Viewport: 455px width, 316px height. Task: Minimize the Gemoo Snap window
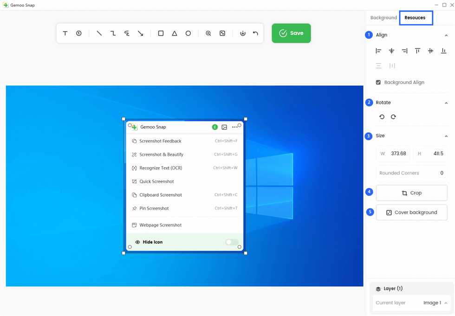click(x=436, y=5)
